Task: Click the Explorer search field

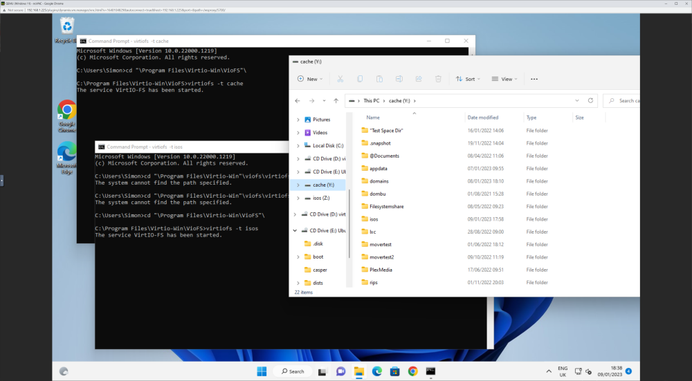Action: [x=621, y=100]
